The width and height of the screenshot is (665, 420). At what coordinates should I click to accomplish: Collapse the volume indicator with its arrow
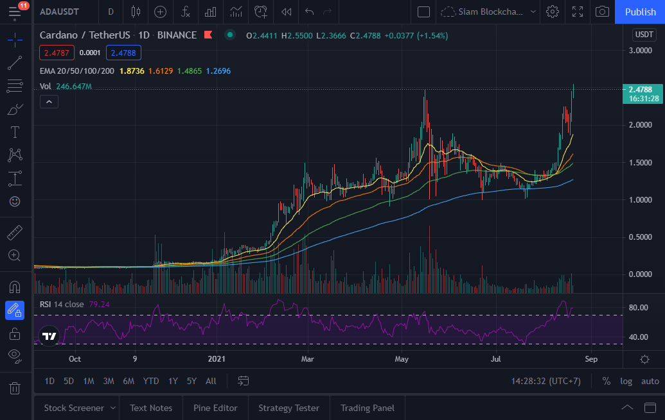49,101
